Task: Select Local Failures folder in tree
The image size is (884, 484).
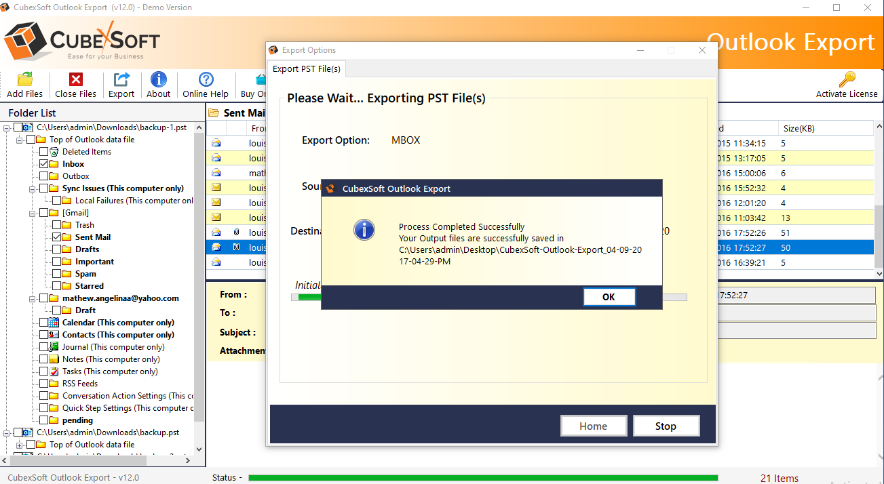Action: tap(134, 201)
